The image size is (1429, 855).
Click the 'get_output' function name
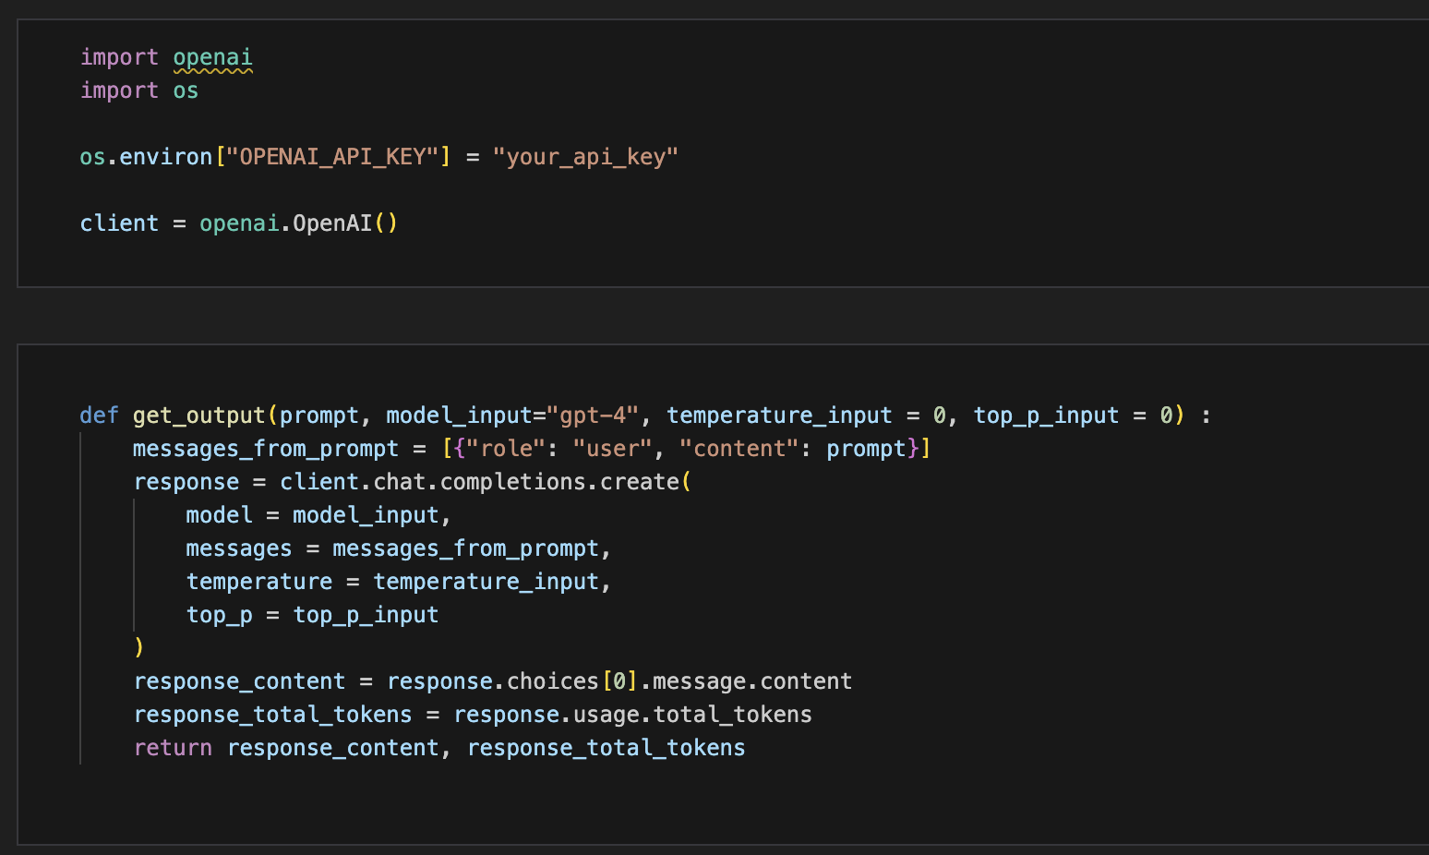(199, 415)
